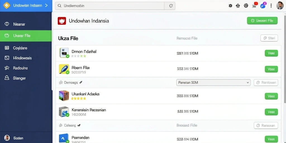Click the refresh button beside search

coord(171,6)
